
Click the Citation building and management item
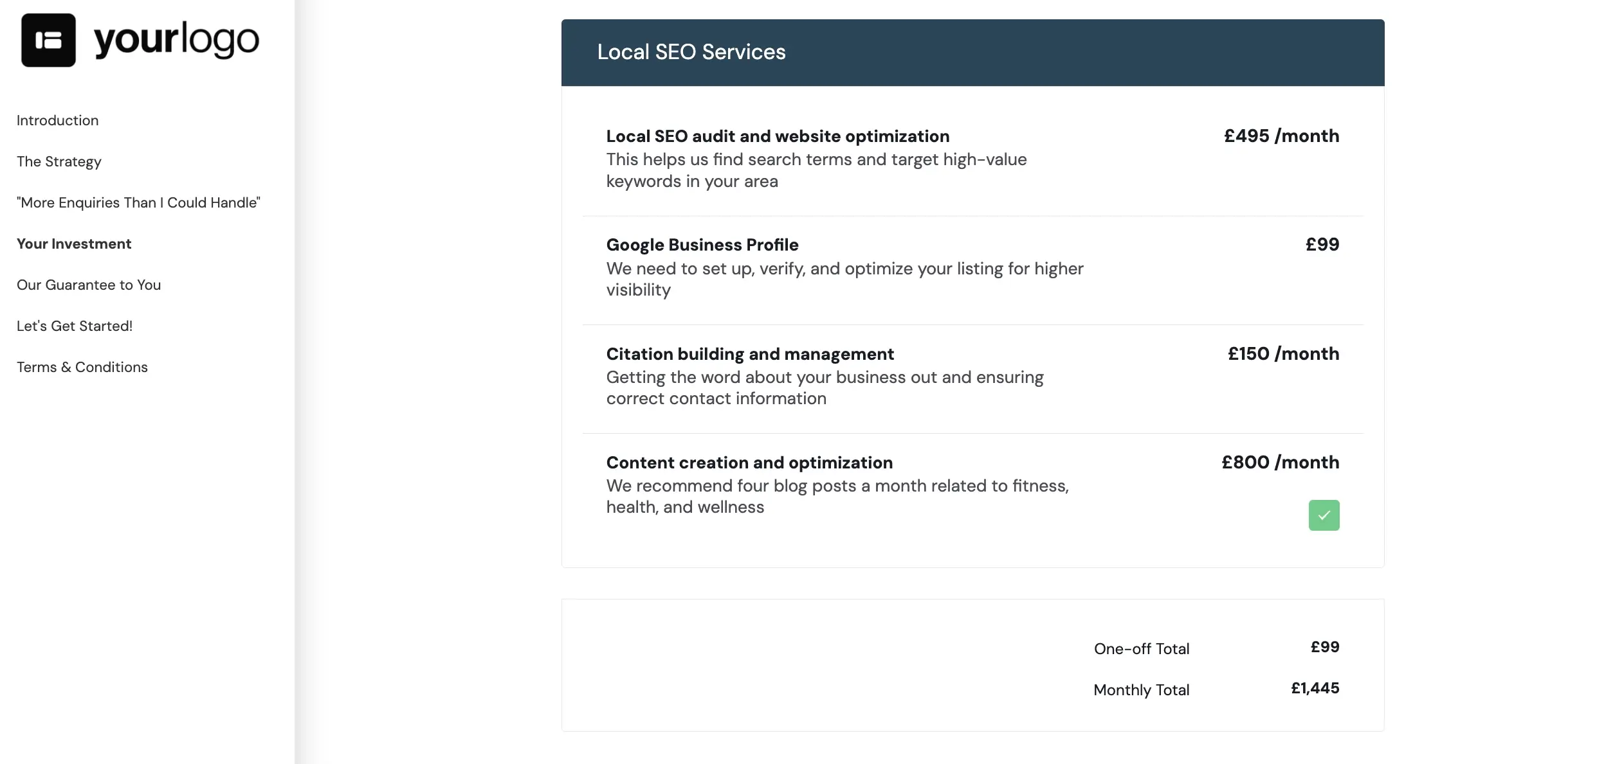pyautogui.click(x=750, y=353)
